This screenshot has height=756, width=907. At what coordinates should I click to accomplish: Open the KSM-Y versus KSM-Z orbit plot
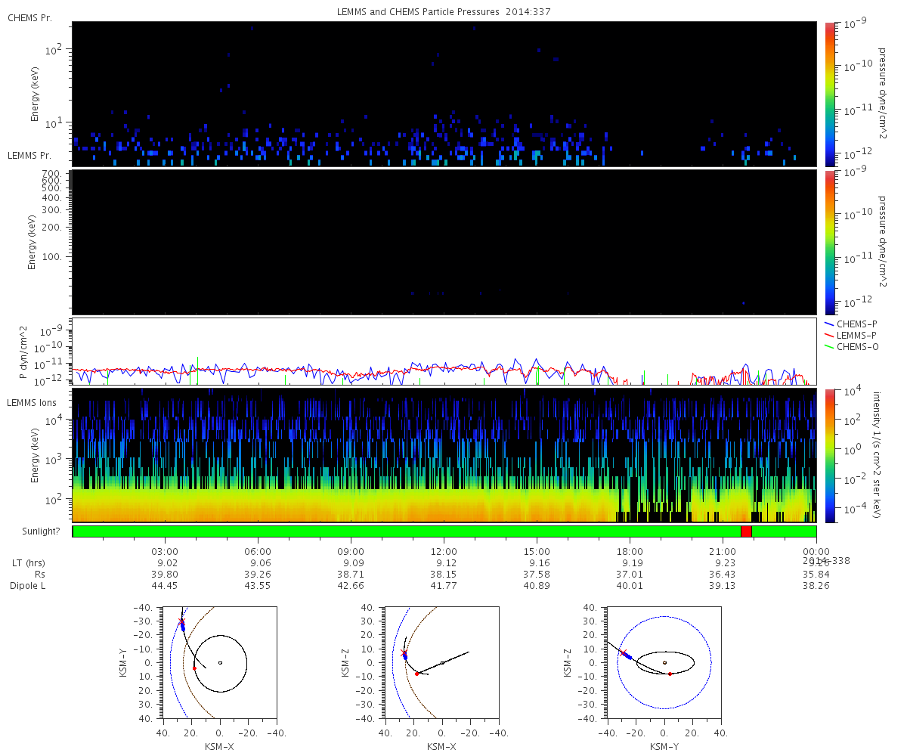[x=664, y=662]
